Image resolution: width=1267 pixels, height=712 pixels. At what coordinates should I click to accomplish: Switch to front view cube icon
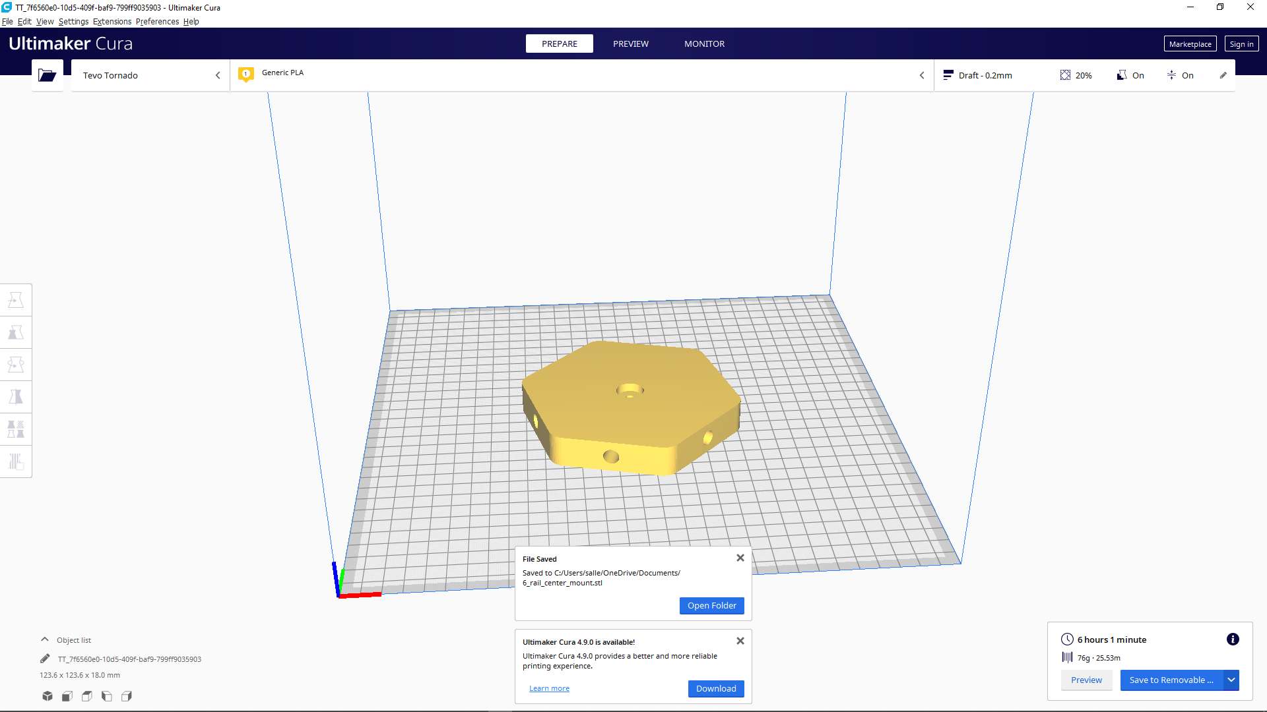(x=67, y=696)
